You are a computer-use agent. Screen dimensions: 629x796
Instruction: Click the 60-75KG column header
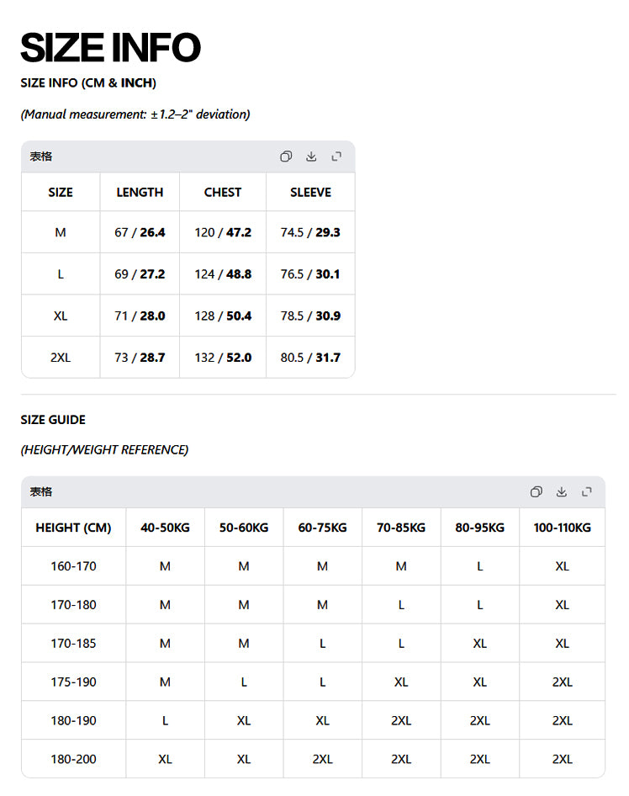(323, 528)
